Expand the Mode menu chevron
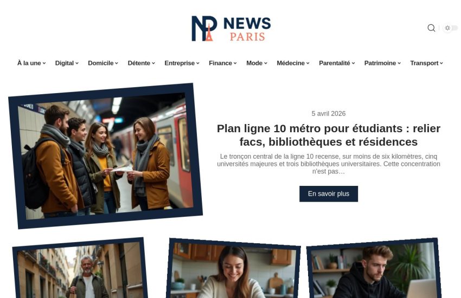This screenshot has width=461, height=298. [x=266, y=63]
